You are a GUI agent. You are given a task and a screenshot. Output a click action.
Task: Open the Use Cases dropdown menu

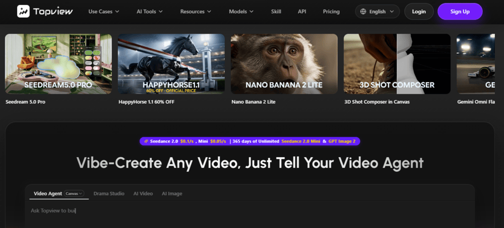(x=104, y=12)
